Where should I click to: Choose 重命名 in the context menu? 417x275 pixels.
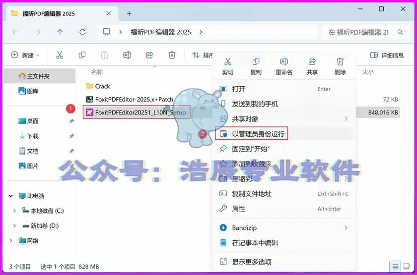coord(284,66)
